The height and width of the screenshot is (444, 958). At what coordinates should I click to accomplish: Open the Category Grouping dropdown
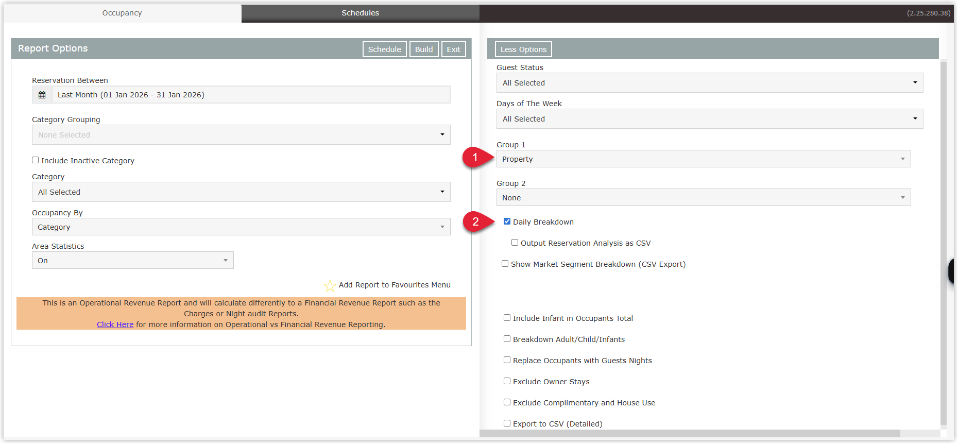[x=241, y=135]
